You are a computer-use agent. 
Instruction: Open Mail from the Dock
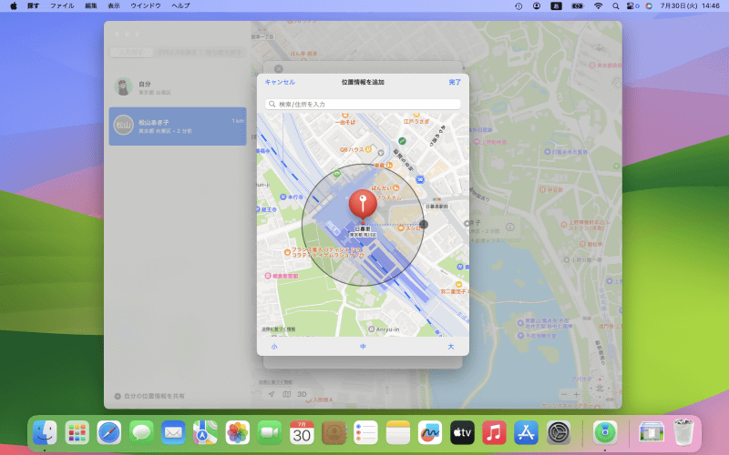click(173, 433)
